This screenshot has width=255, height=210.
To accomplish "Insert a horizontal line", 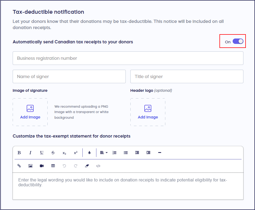I will click(x=160, y=153).
